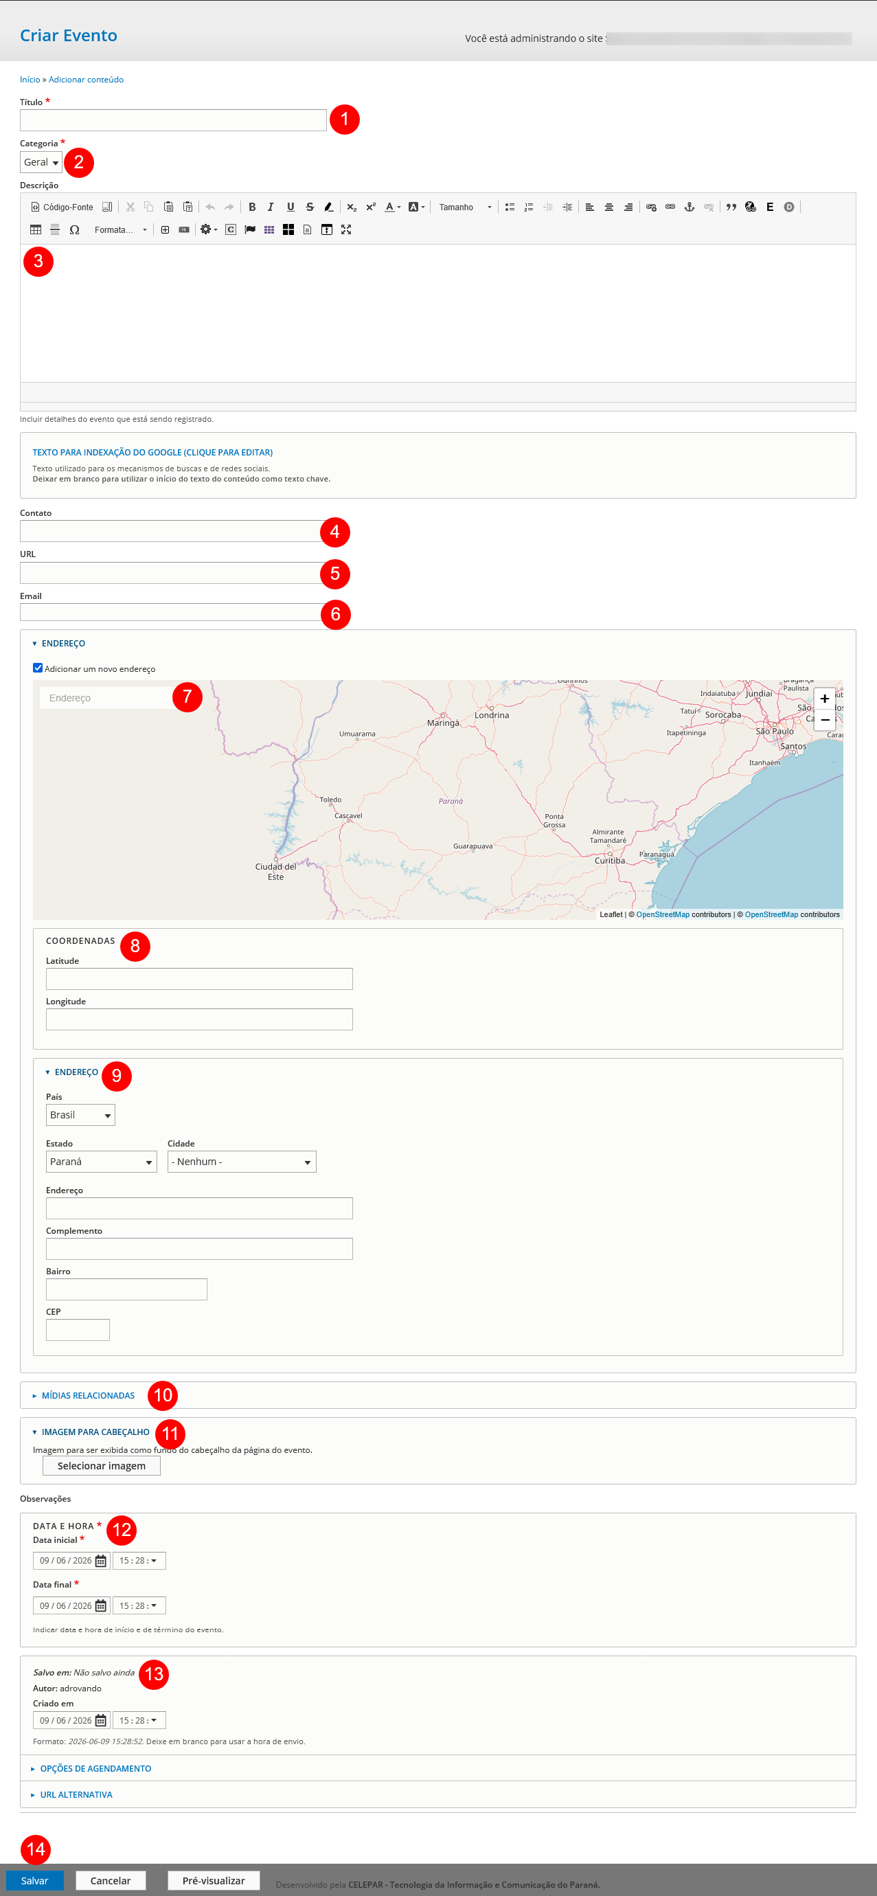Screen dimensions: 877x1896
Task: Click the Título input field
Action: click(173, 120)
